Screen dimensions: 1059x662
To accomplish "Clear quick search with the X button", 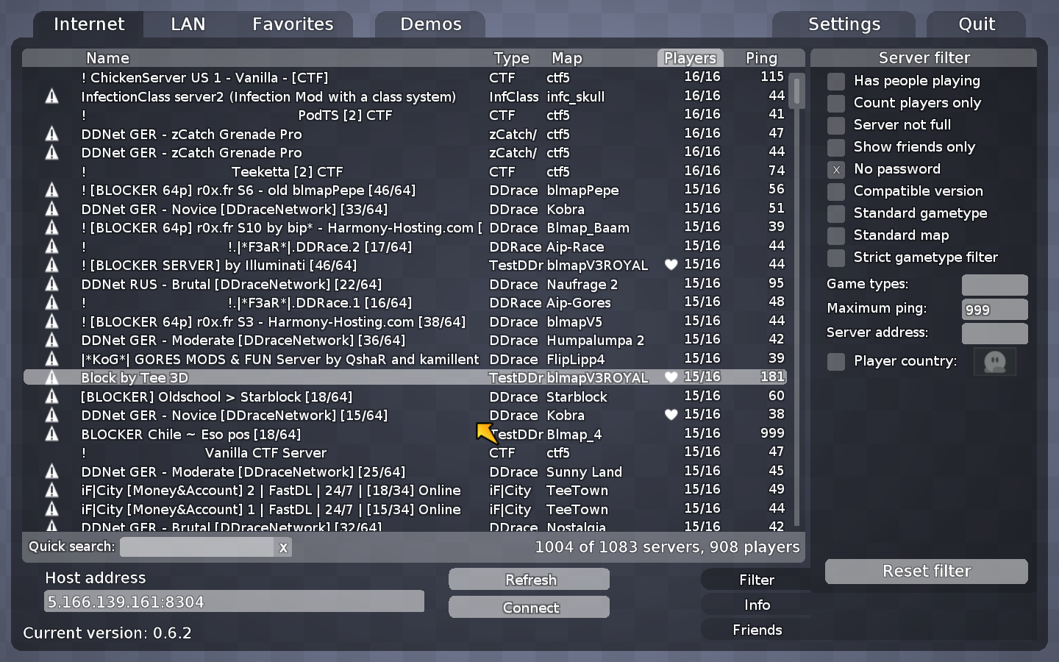I will coord(283,547).
